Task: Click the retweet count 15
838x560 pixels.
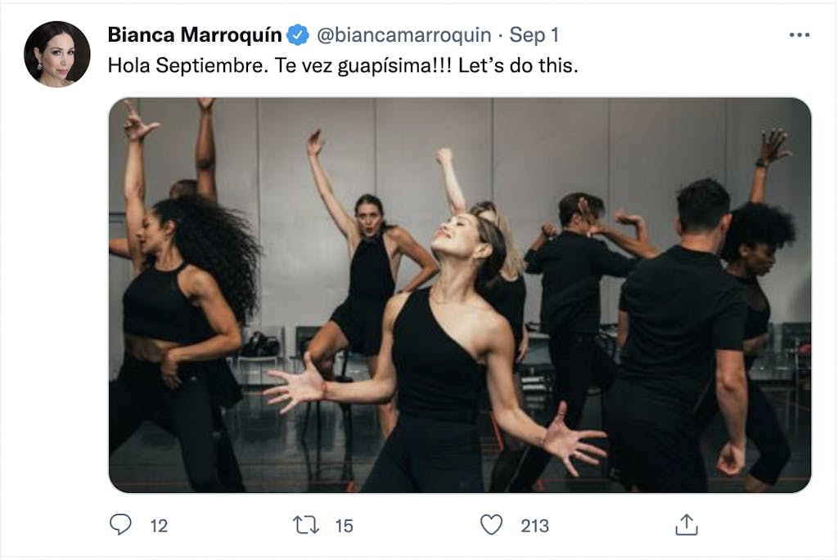Action: click(345, 526)
